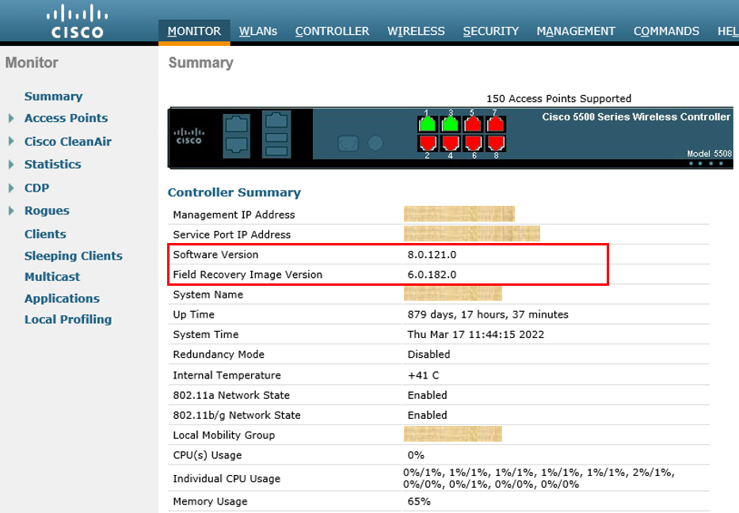Click the Individual CPU Usage values

point(539,478)
